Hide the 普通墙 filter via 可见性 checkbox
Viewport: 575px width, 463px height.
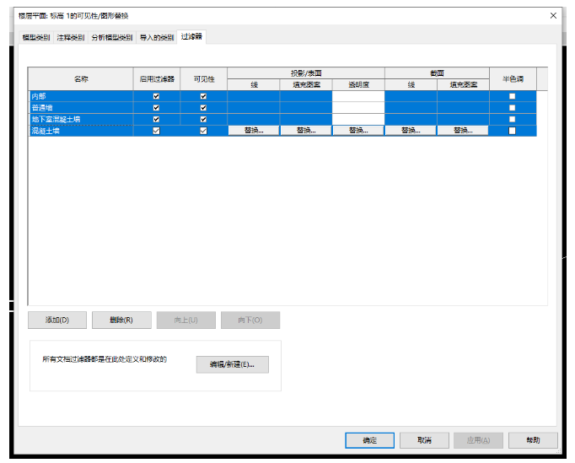[x=203, y=108]
